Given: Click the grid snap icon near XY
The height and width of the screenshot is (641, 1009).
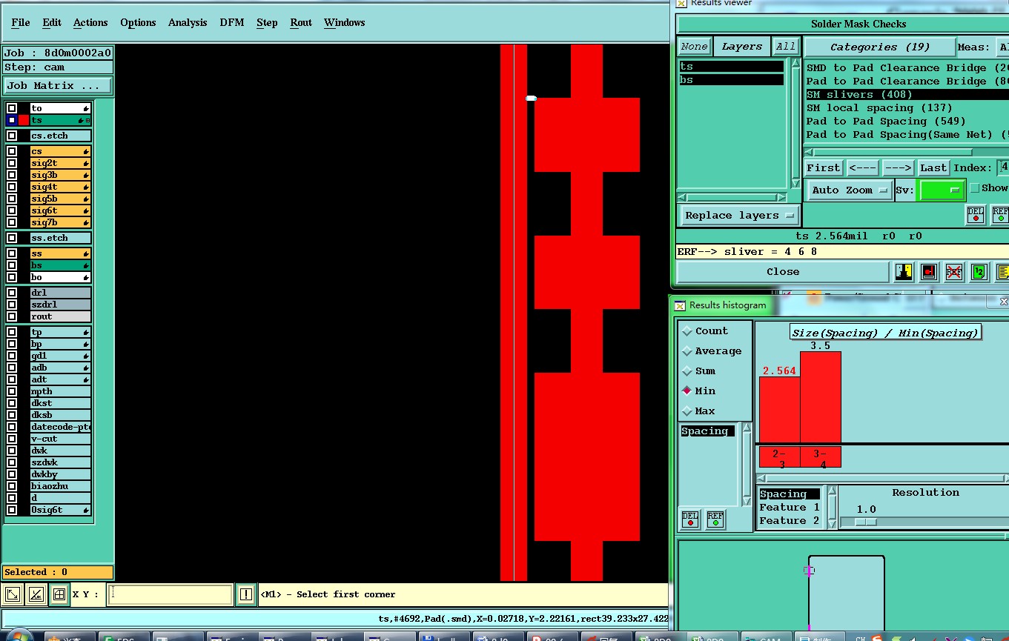Looking at the screenshot, I should click(59, 594).
